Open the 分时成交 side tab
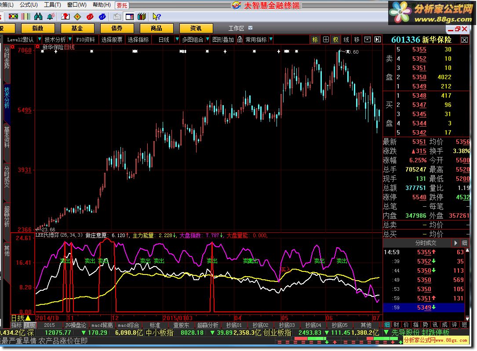Screen dimensions: 477x351 pos(7,176)
